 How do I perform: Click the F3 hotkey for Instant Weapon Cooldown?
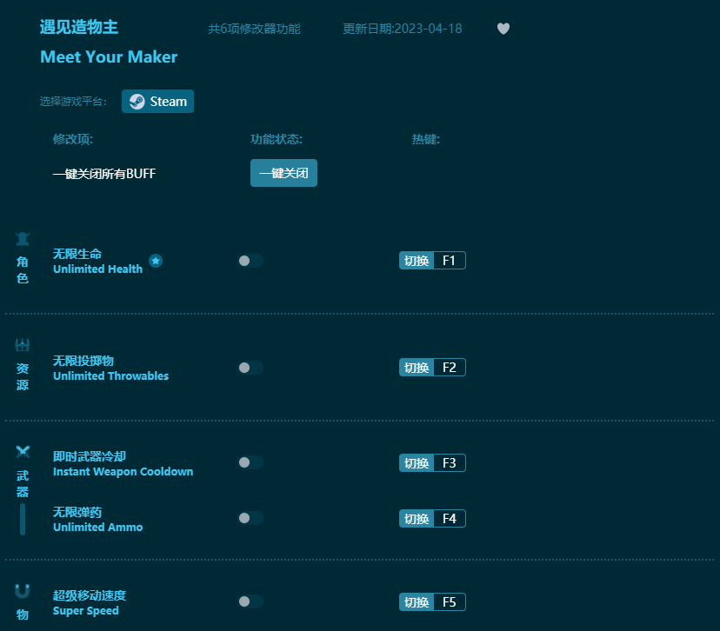[x=432, y=462]
